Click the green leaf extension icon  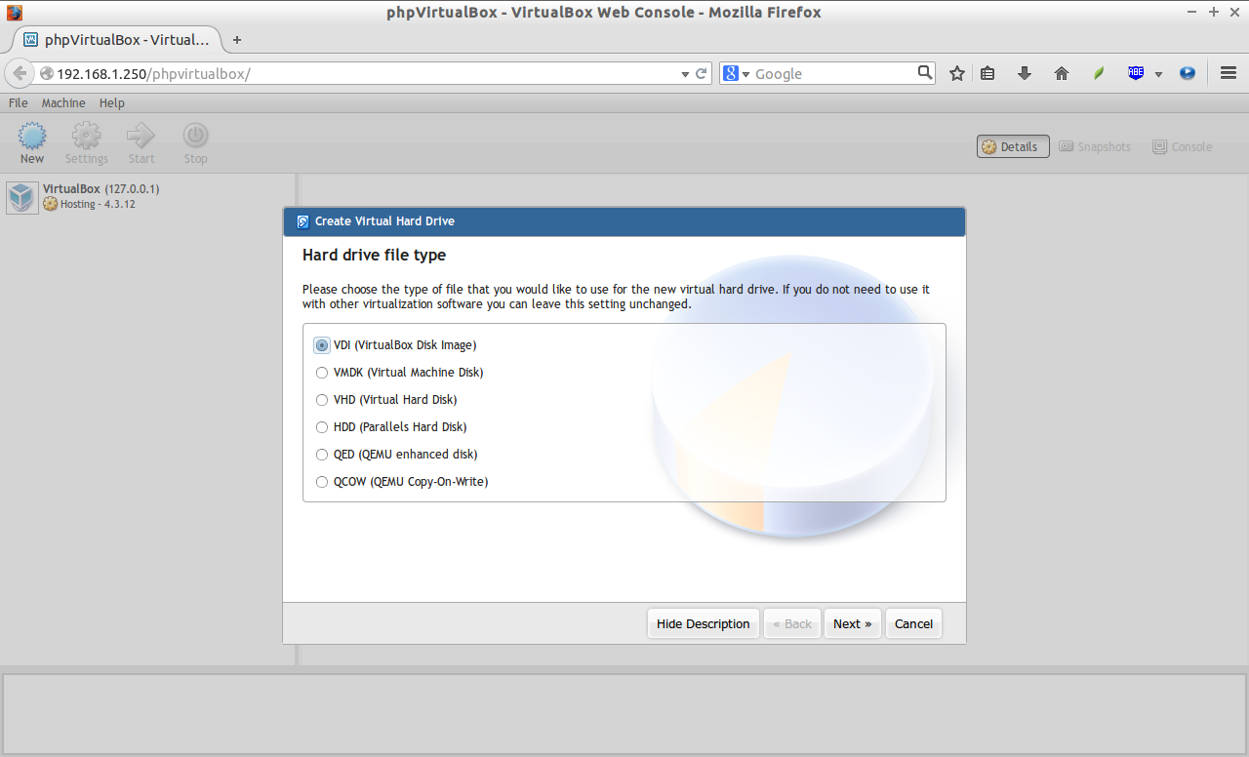tap(1099, 73)
